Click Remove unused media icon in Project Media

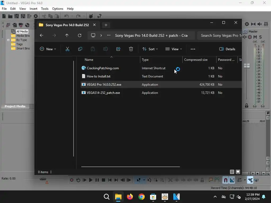click(x=8, y=25)
